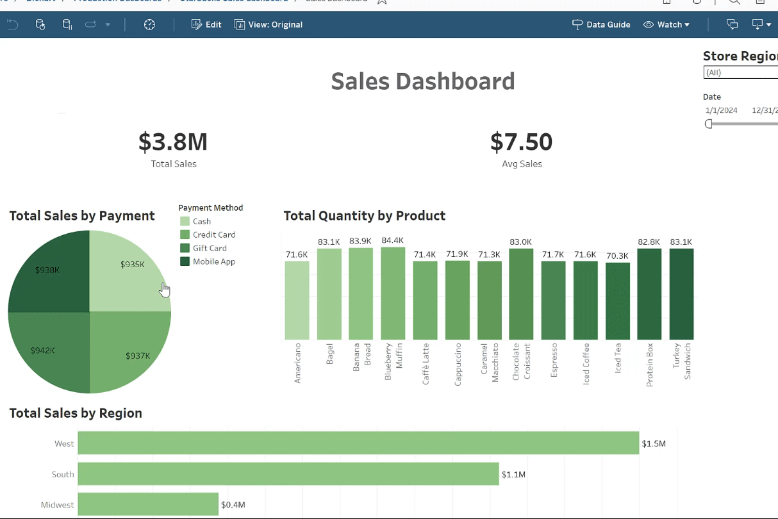Select the Midwest region bar
Screen dimensions: 778x519
148,504
